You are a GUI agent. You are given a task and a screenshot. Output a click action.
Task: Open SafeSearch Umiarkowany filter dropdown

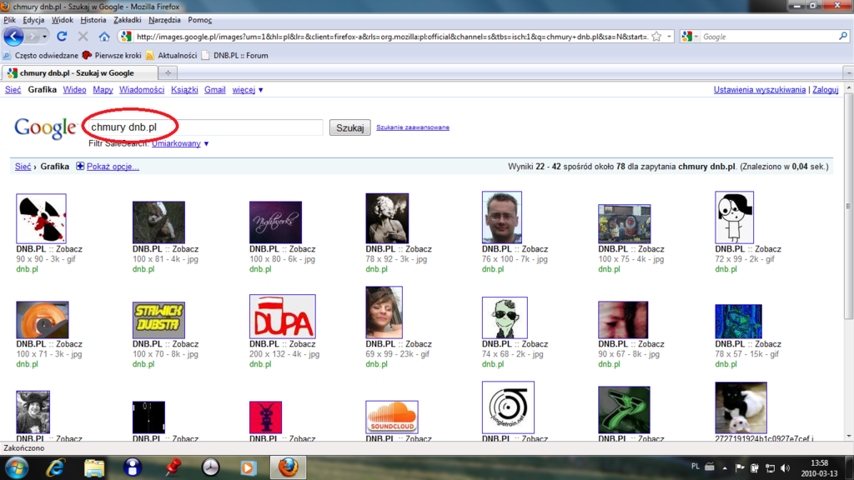[x=180, y=143]
